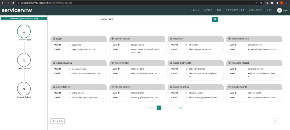Click the red Chrome profile avatar

282,3
